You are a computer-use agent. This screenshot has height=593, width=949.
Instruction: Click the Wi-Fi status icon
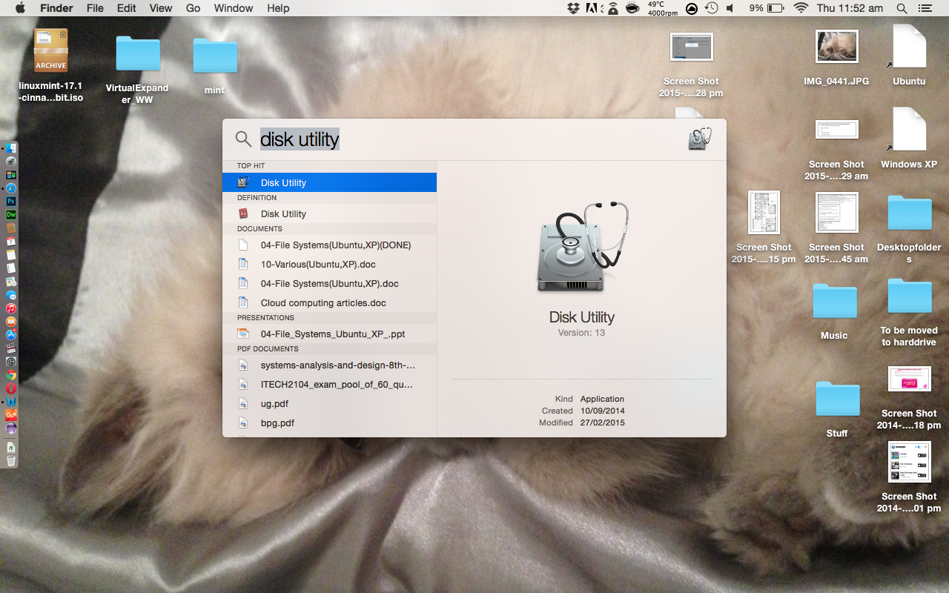801,8
